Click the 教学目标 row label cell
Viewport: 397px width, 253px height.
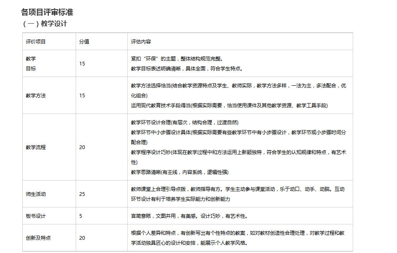tap(31, 63)
